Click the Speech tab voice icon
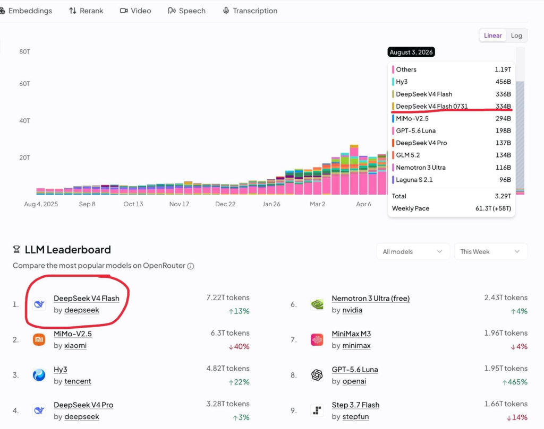The height and width of the screenshot is (429, 544). pyautogui.click(x=172, y=11)
